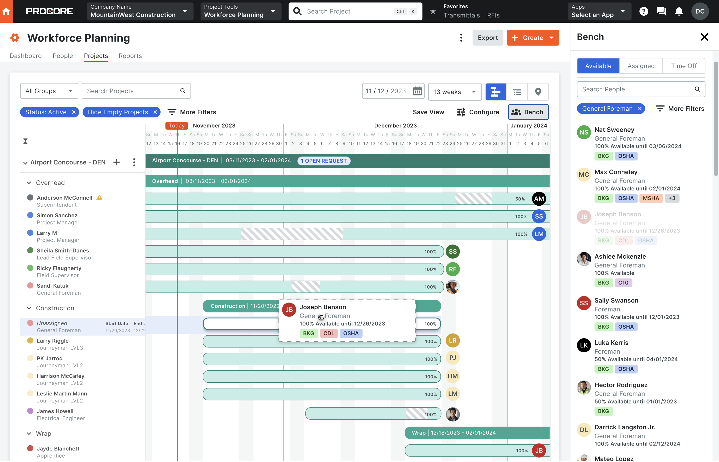Collapse the Overhead group
Screen dimensions: 719x462
coord(29,183)
